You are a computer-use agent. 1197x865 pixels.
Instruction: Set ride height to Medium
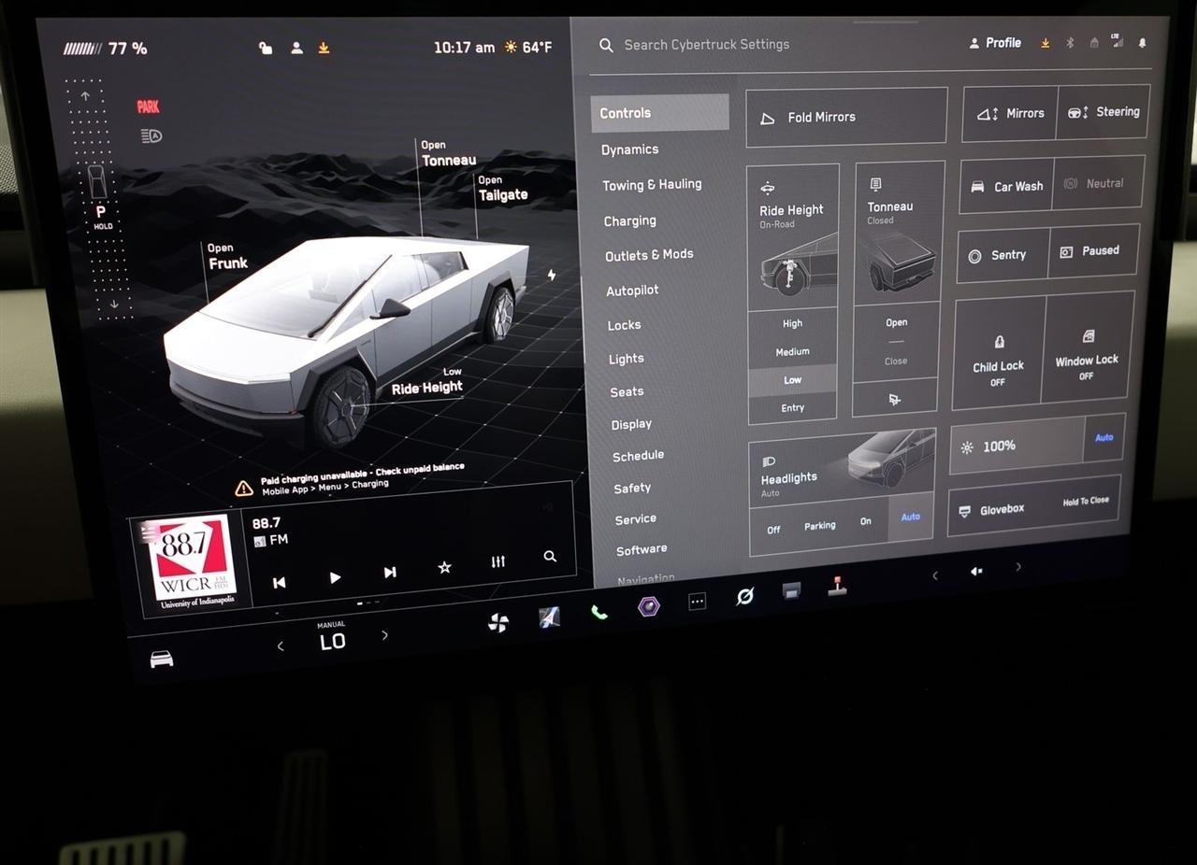tap(793, 351)
